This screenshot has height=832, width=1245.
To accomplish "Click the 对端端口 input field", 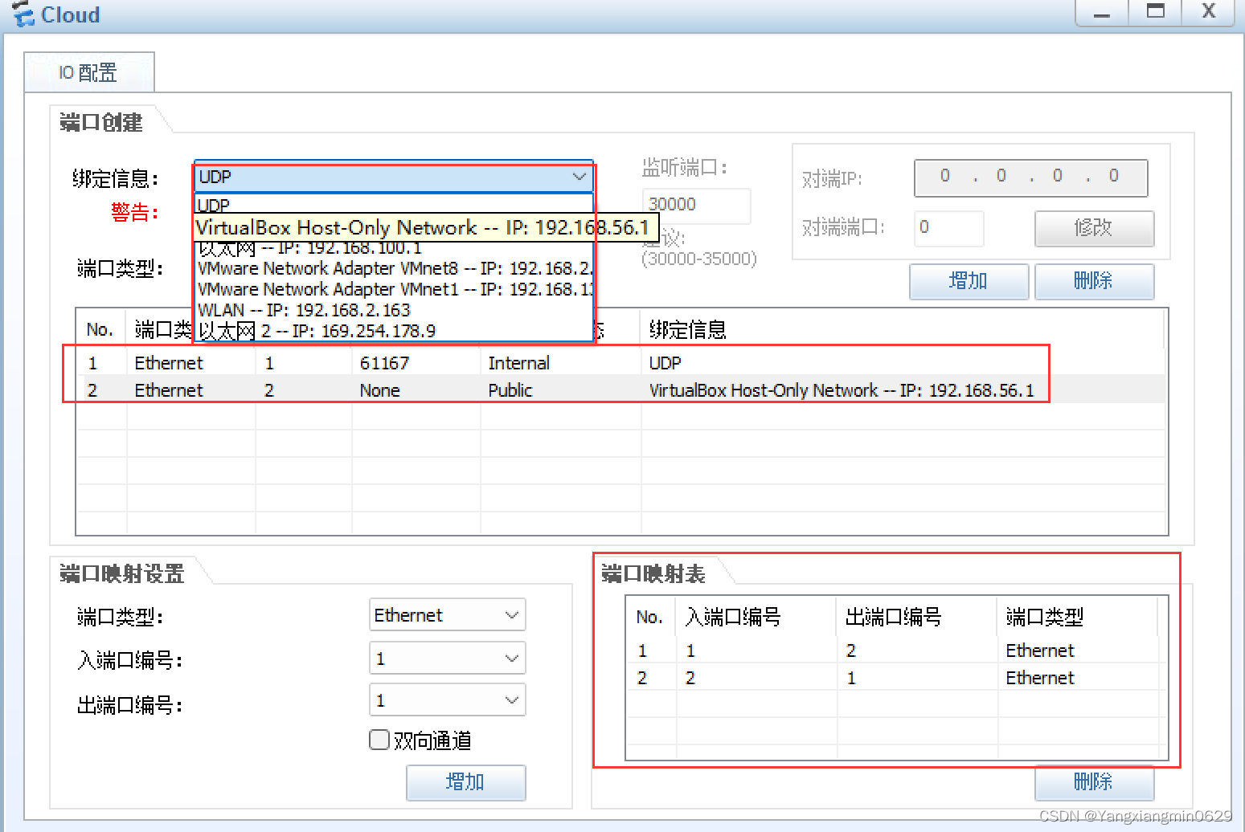I will 948,229.
